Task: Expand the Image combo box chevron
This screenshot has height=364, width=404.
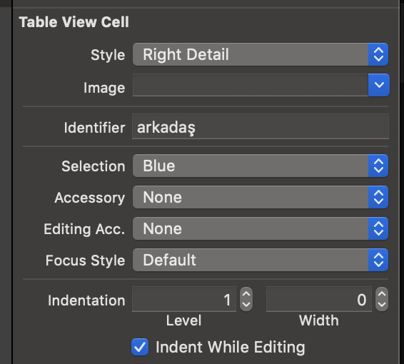Action: tap(379, 85)
